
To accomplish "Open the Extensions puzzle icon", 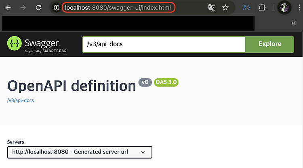I will pyautogui.click(x=262, y=8).
